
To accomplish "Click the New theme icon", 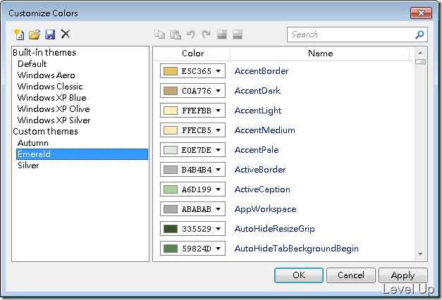I will pyautogui.click(x=19, y=35).
